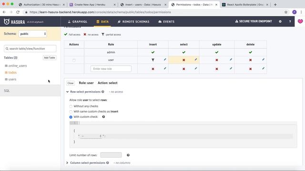Expand Column select permissions section
This screenshot has height=171, width=305.
[x=86, y=163]
